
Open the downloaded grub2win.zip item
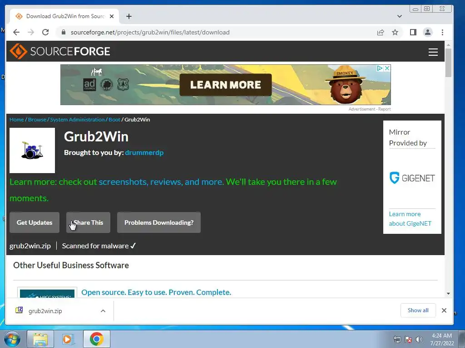click(x=45, y=311)
